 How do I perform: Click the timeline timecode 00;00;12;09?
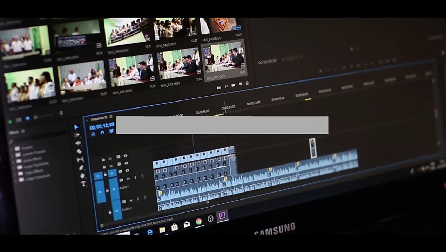pyautogui.click(x=102, y=125)
